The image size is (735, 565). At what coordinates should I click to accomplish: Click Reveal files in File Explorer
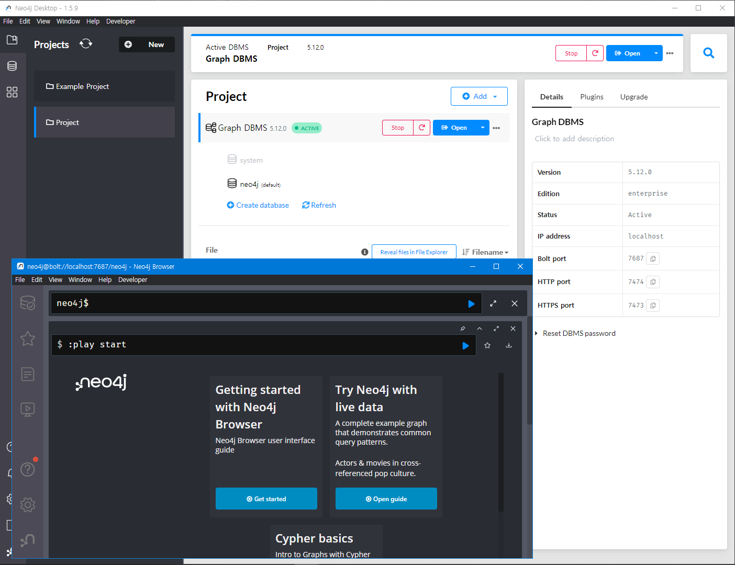point(414,252)
